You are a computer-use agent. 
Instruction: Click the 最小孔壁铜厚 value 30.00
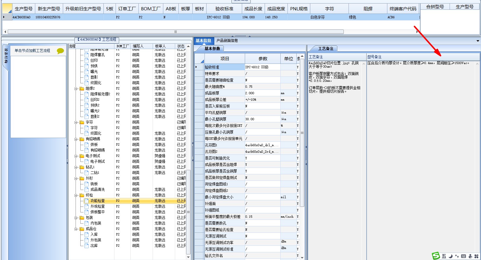262,119
